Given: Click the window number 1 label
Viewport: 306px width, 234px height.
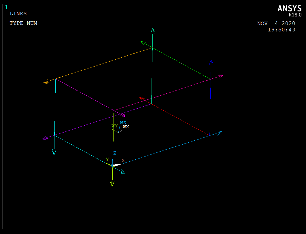Looking at the screenshot, I should [x=6, y=7].
